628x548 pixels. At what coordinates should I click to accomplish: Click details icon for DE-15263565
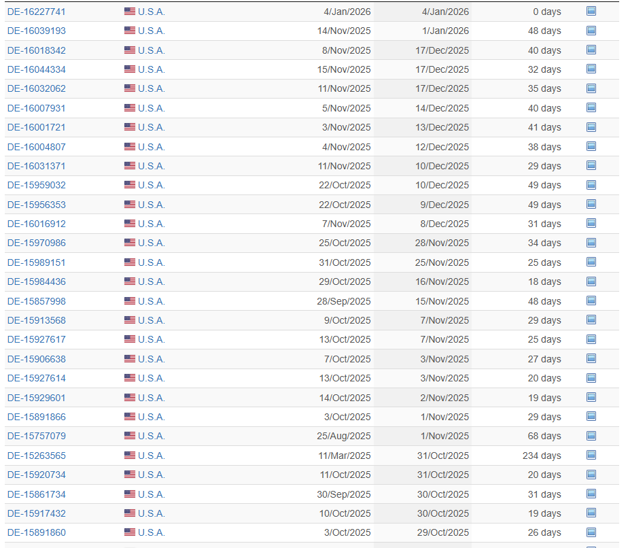591,455
